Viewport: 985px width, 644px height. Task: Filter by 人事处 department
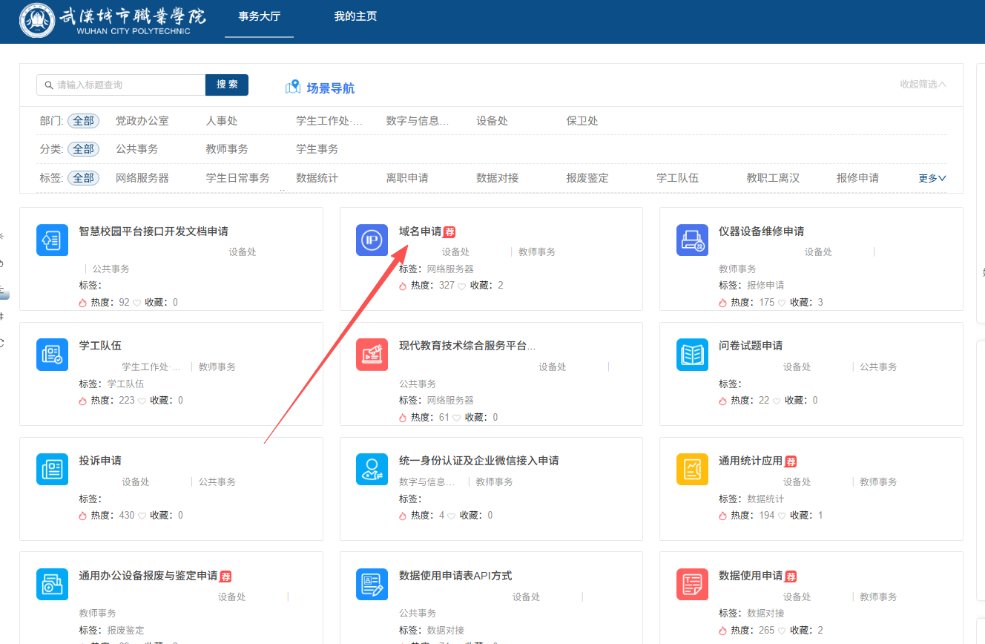pyautogui.click(x=222, y=121)
